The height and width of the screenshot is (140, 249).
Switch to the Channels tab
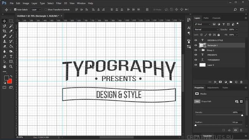pos(216,18)
